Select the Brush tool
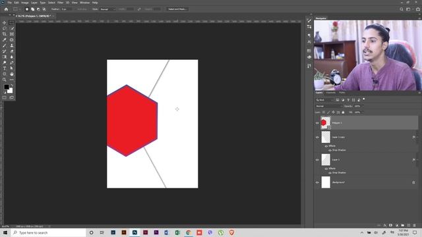Image resolution: width=422 pixels, height=237 pixels. click(x=5, y=45)
